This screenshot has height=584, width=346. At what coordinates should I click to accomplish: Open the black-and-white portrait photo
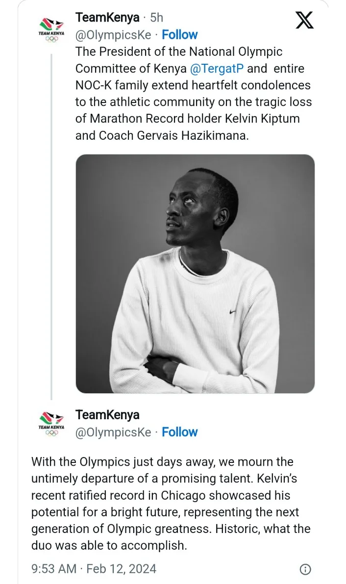pyautogui.click(x=195, y=274)
